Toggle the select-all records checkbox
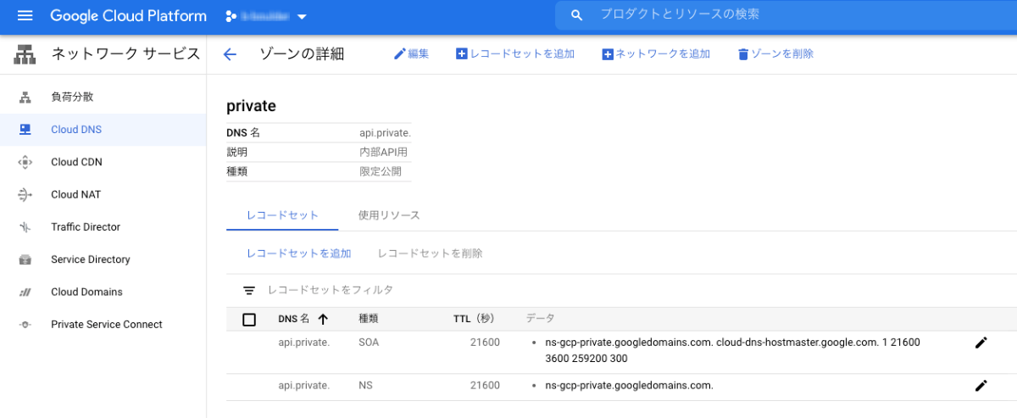The image size is (1017, 418). pyautogui.click(x=249, y=320)
